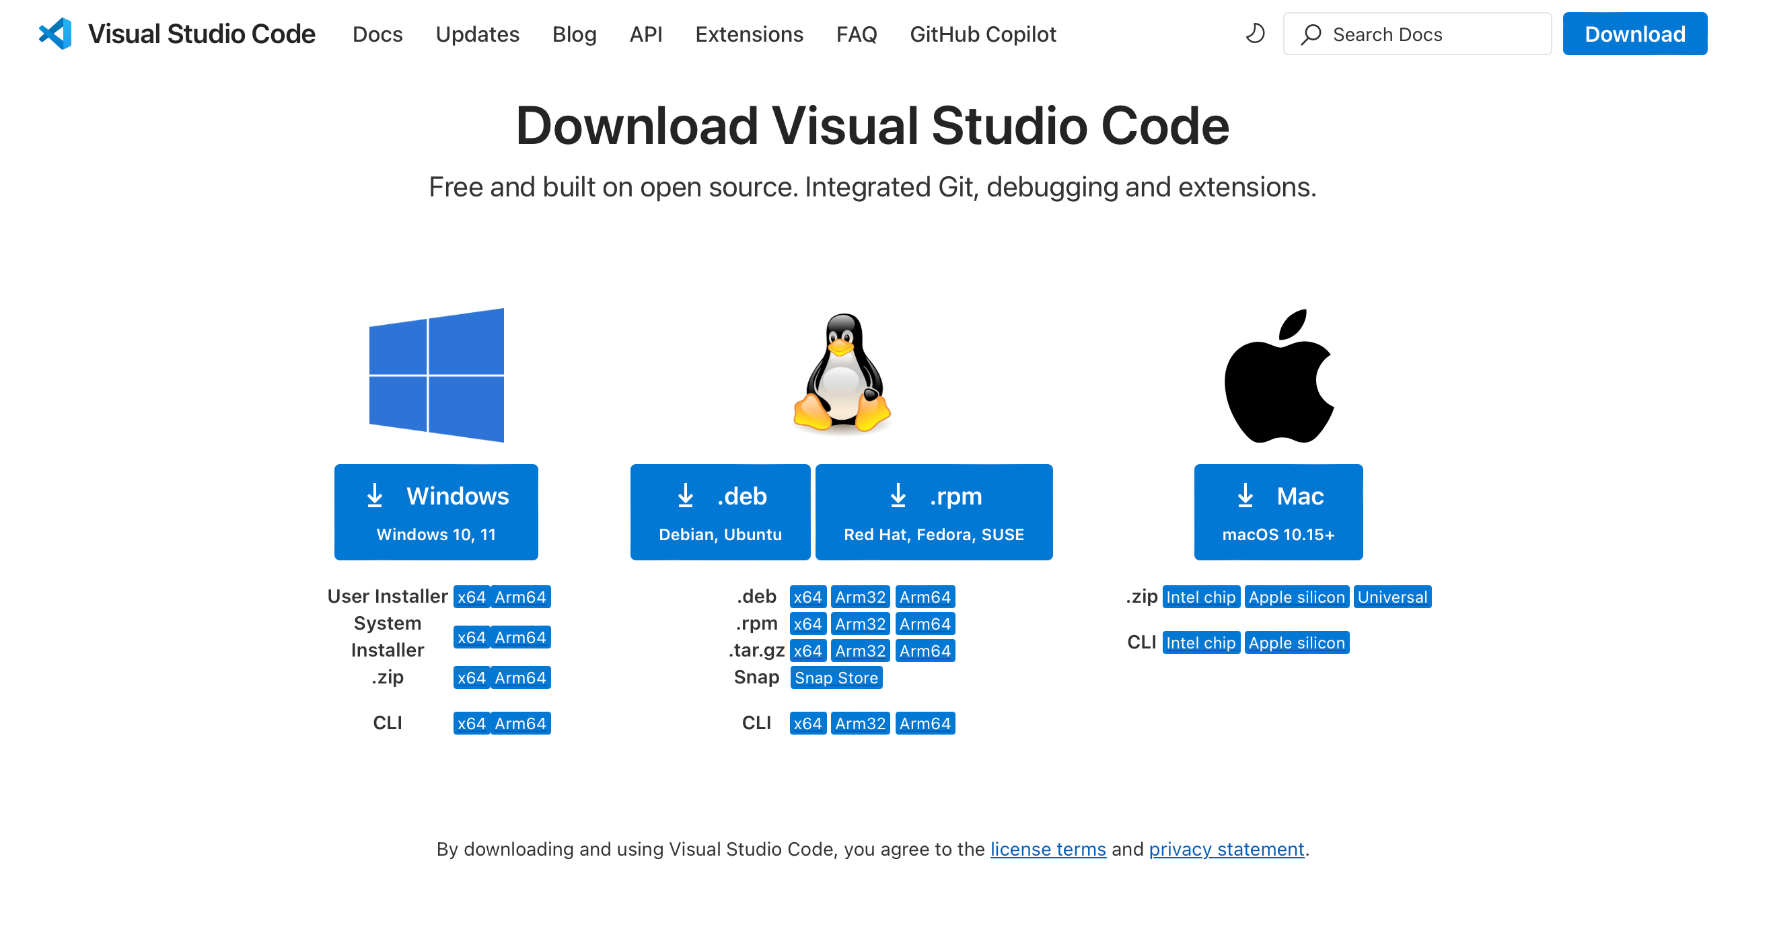This screenshot has width=1771, height=931.
Task: Click the Windows logo image
Action: (437, 375)
